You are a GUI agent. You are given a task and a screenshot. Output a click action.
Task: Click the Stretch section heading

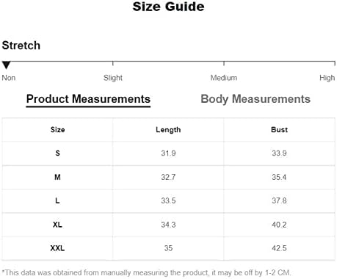coord(21,46)
